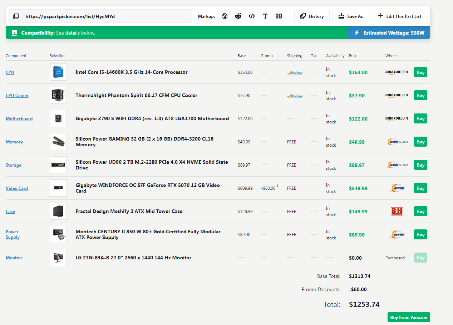This screenshot has height=325, width=453.
Task: Select the PCPartPicker cube markup icon
Action: click(225, 16)
